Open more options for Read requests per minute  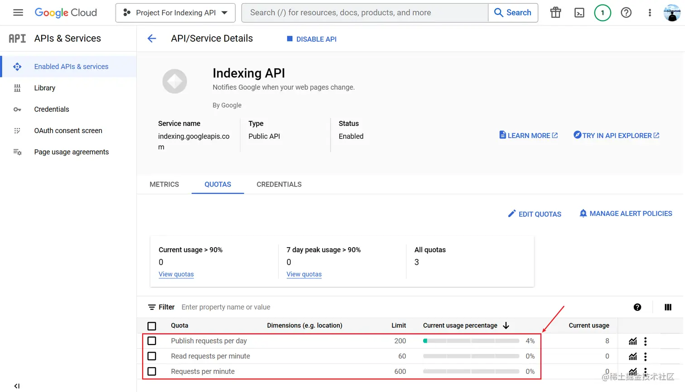(646, 356)
